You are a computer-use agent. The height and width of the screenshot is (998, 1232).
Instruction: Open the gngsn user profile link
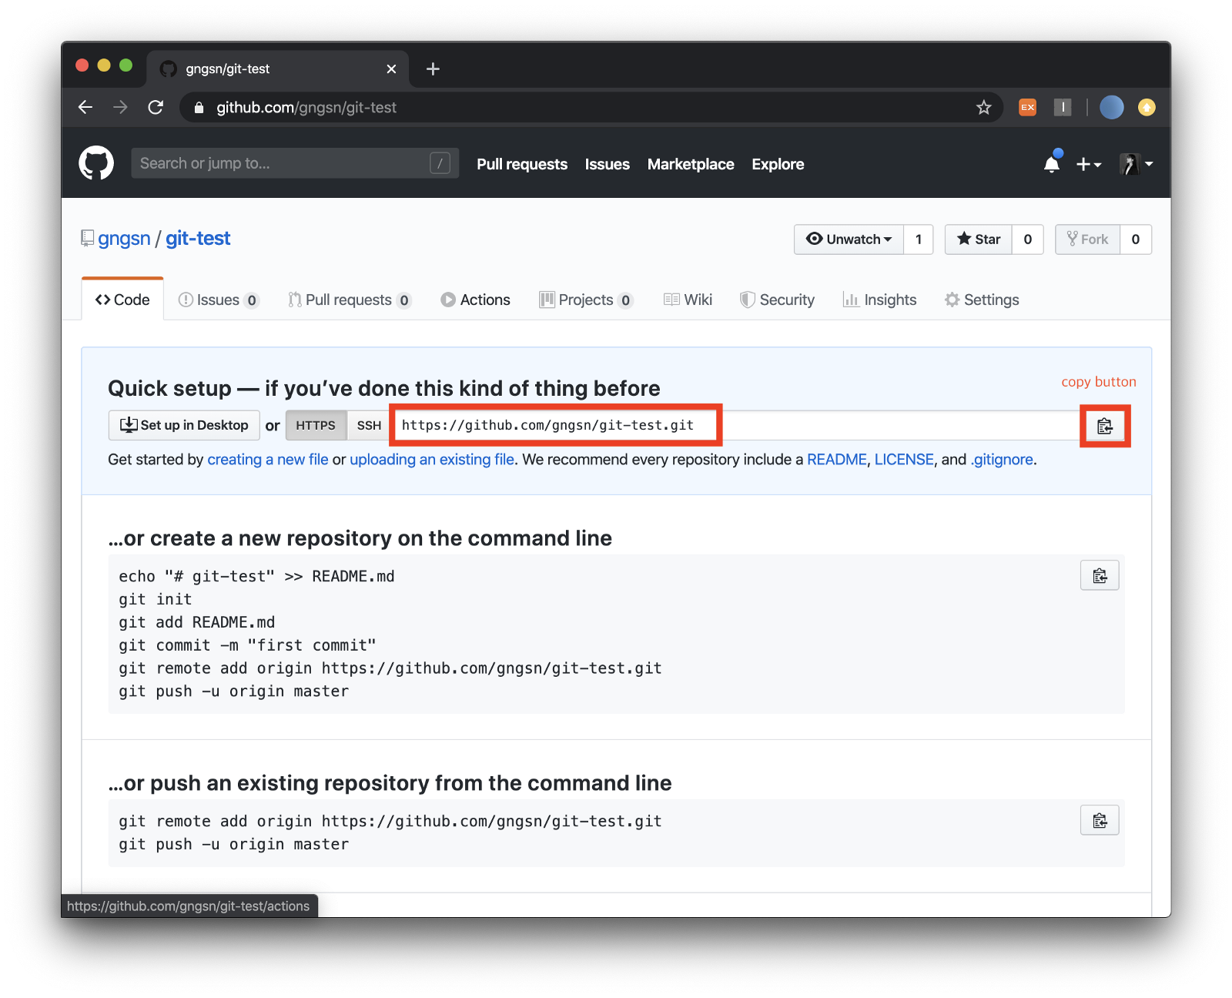point(124,239)
